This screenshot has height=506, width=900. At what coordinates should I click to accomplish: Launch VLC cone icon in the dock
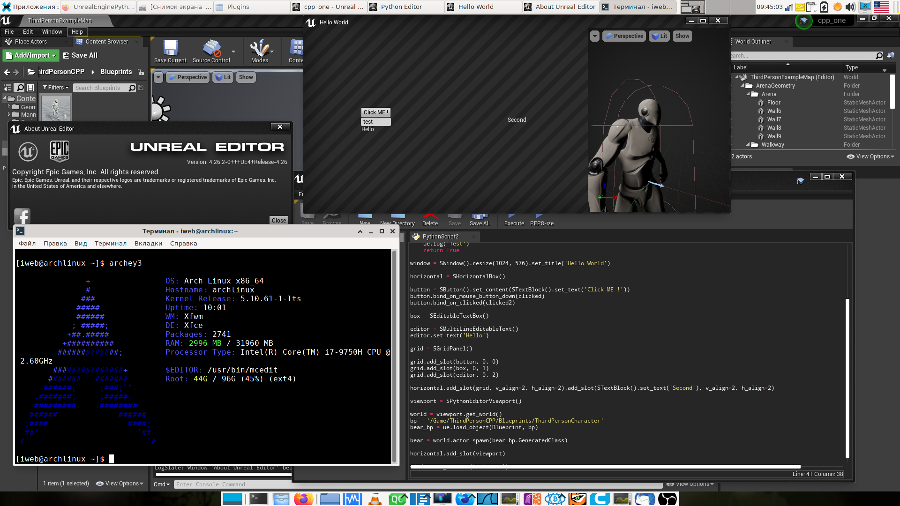375,499
